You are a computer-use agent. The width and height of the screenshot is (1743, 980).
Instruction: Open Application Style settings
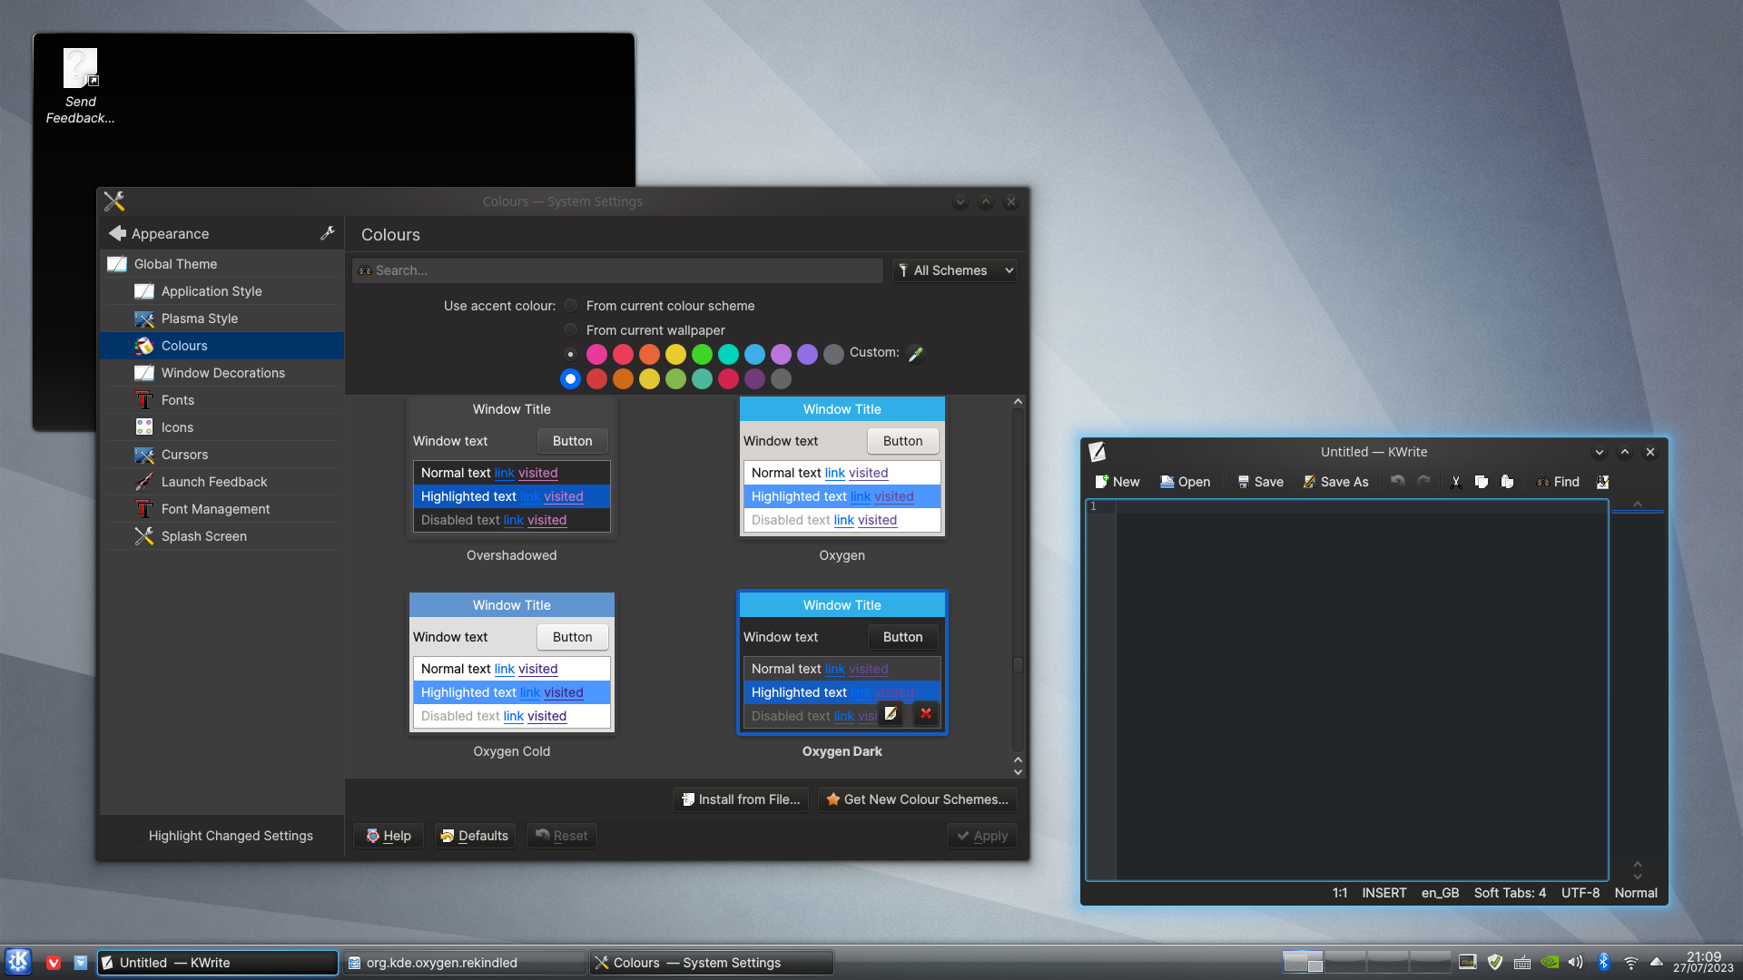pyautogui.click(x=222, y=291)
